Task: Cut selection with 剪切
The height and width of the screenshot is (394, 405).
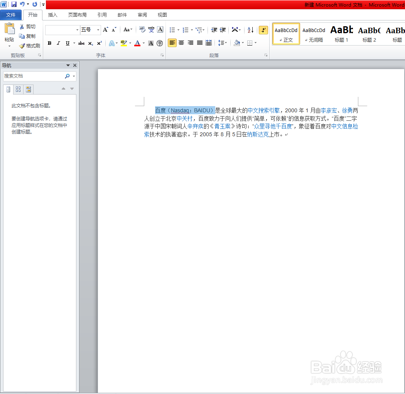Action: 28,27
